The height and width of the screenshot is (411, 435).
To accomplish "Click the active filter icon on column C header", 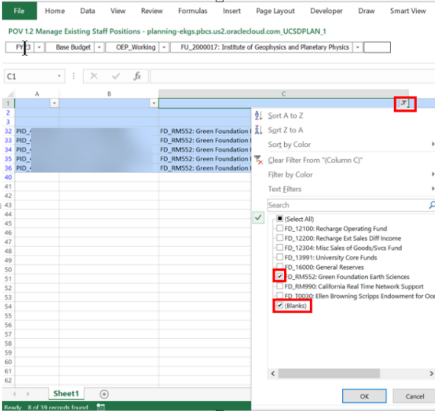I will click(x=404, y=102).
